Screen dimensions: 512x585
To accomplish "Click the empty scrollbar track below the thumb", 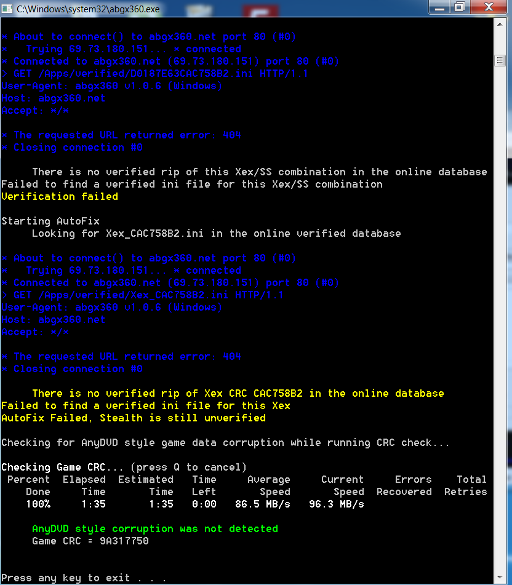I will pos(500,308).
